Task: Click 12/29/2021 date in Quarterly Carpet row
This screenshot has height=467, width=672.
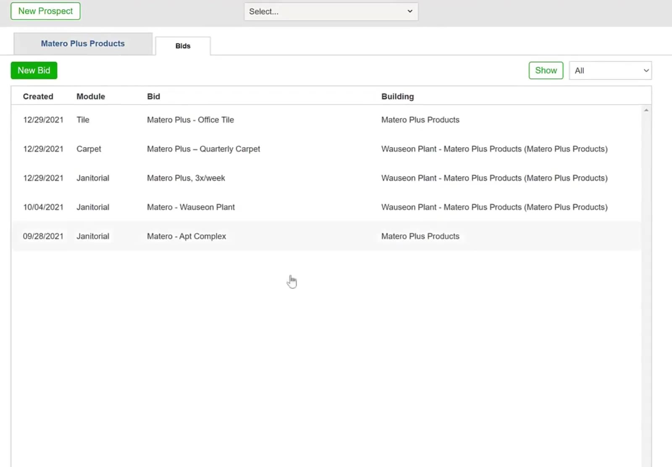Action: point(43,149)
